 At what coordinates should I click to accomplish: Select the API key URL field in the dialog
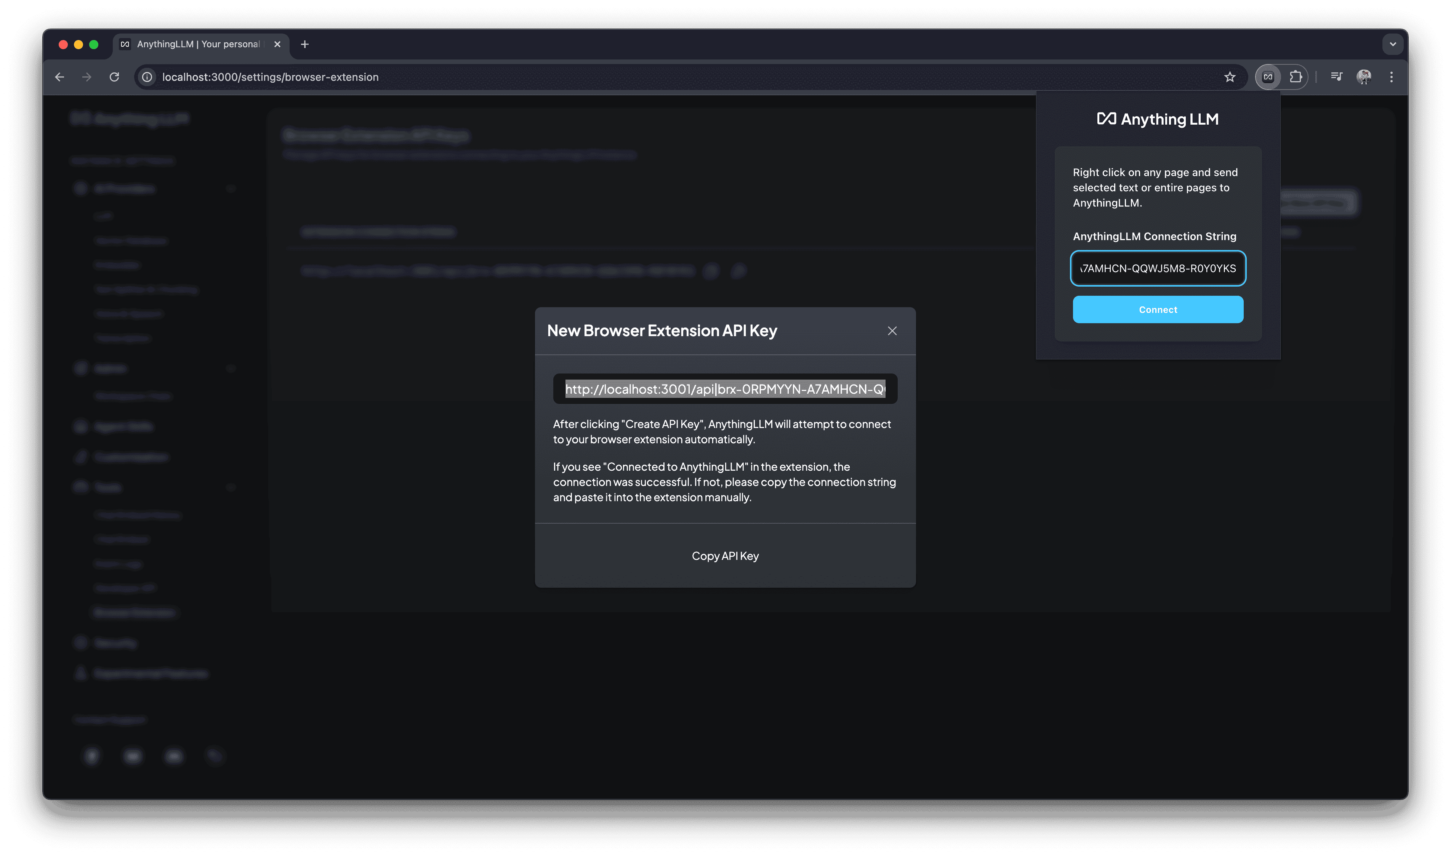pyautogui.click(x=725, y=389)
